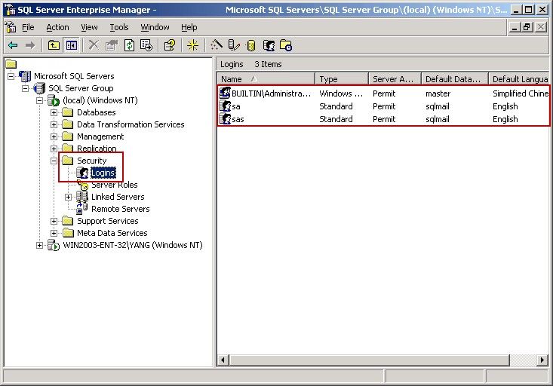553x386 pixels.
Task: Click the horizontal scrollbar thumb in list pane
Action: [369, 360]
